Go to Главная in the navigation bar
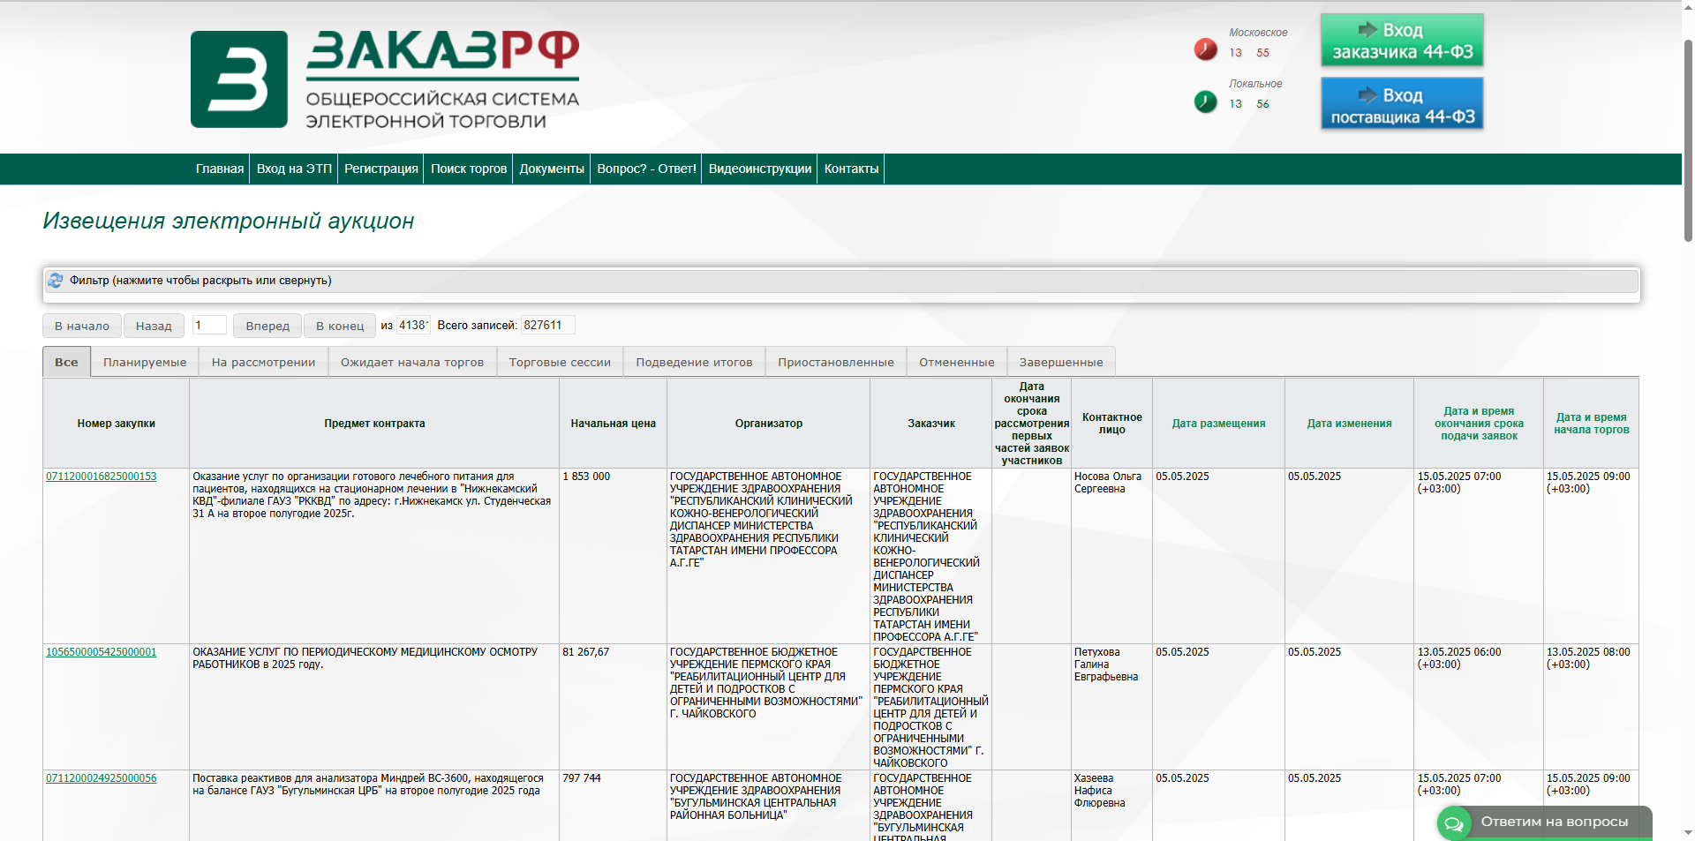The image size is (1695, 841). click(220, 169)
